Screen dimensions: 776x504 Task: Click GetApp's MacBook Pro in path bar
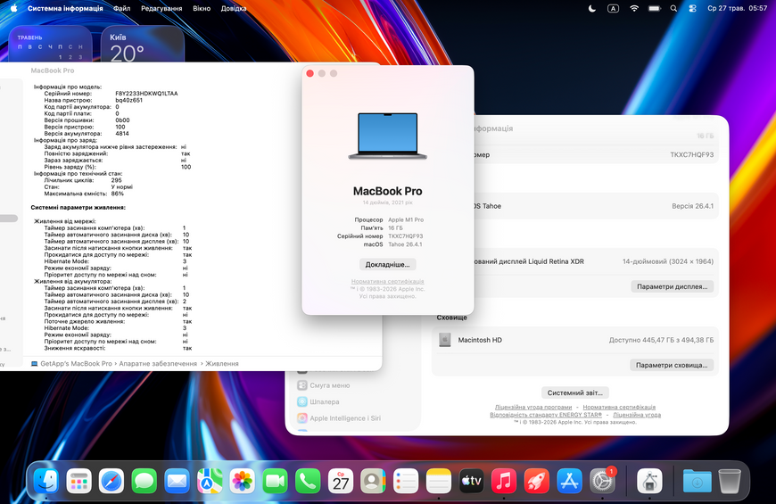point(76,363)
